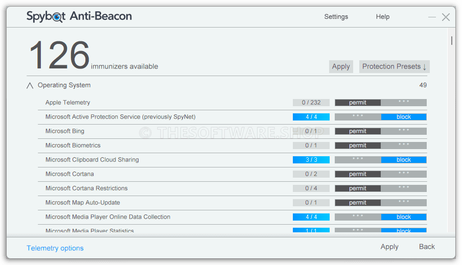Image resolution: width=462 pixels, height=265 pixels.
Task: Click the 0 / 4 counter for Cortana Restrictions
Action: pyautogui.click(x=311, y=188)
